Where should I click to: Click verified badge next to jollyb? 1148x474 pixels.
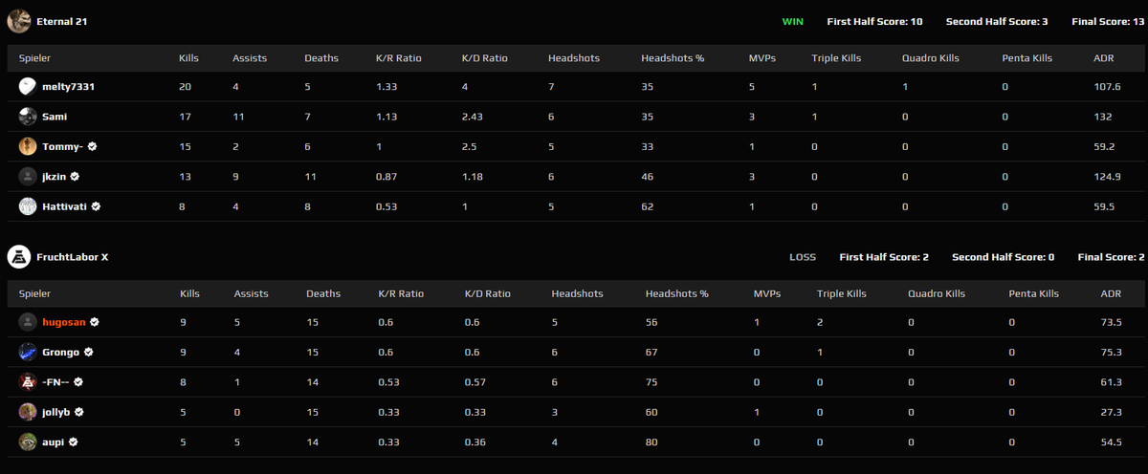click(79, 412)
